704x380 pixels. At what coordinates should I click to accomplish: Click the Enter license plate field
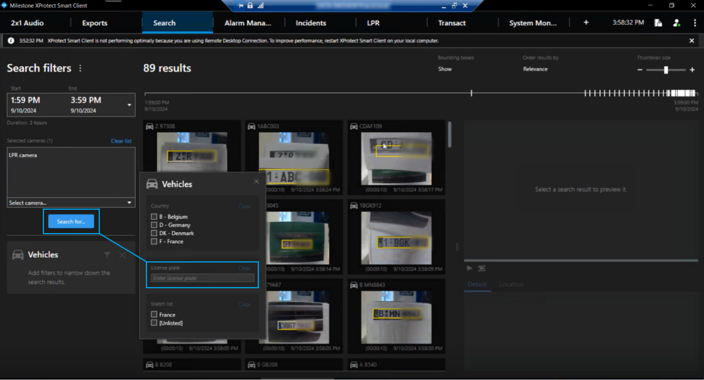pos(202,278)
